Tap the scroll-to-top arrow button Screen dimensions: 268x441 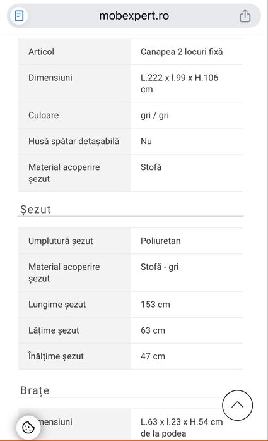coord(237,405)
